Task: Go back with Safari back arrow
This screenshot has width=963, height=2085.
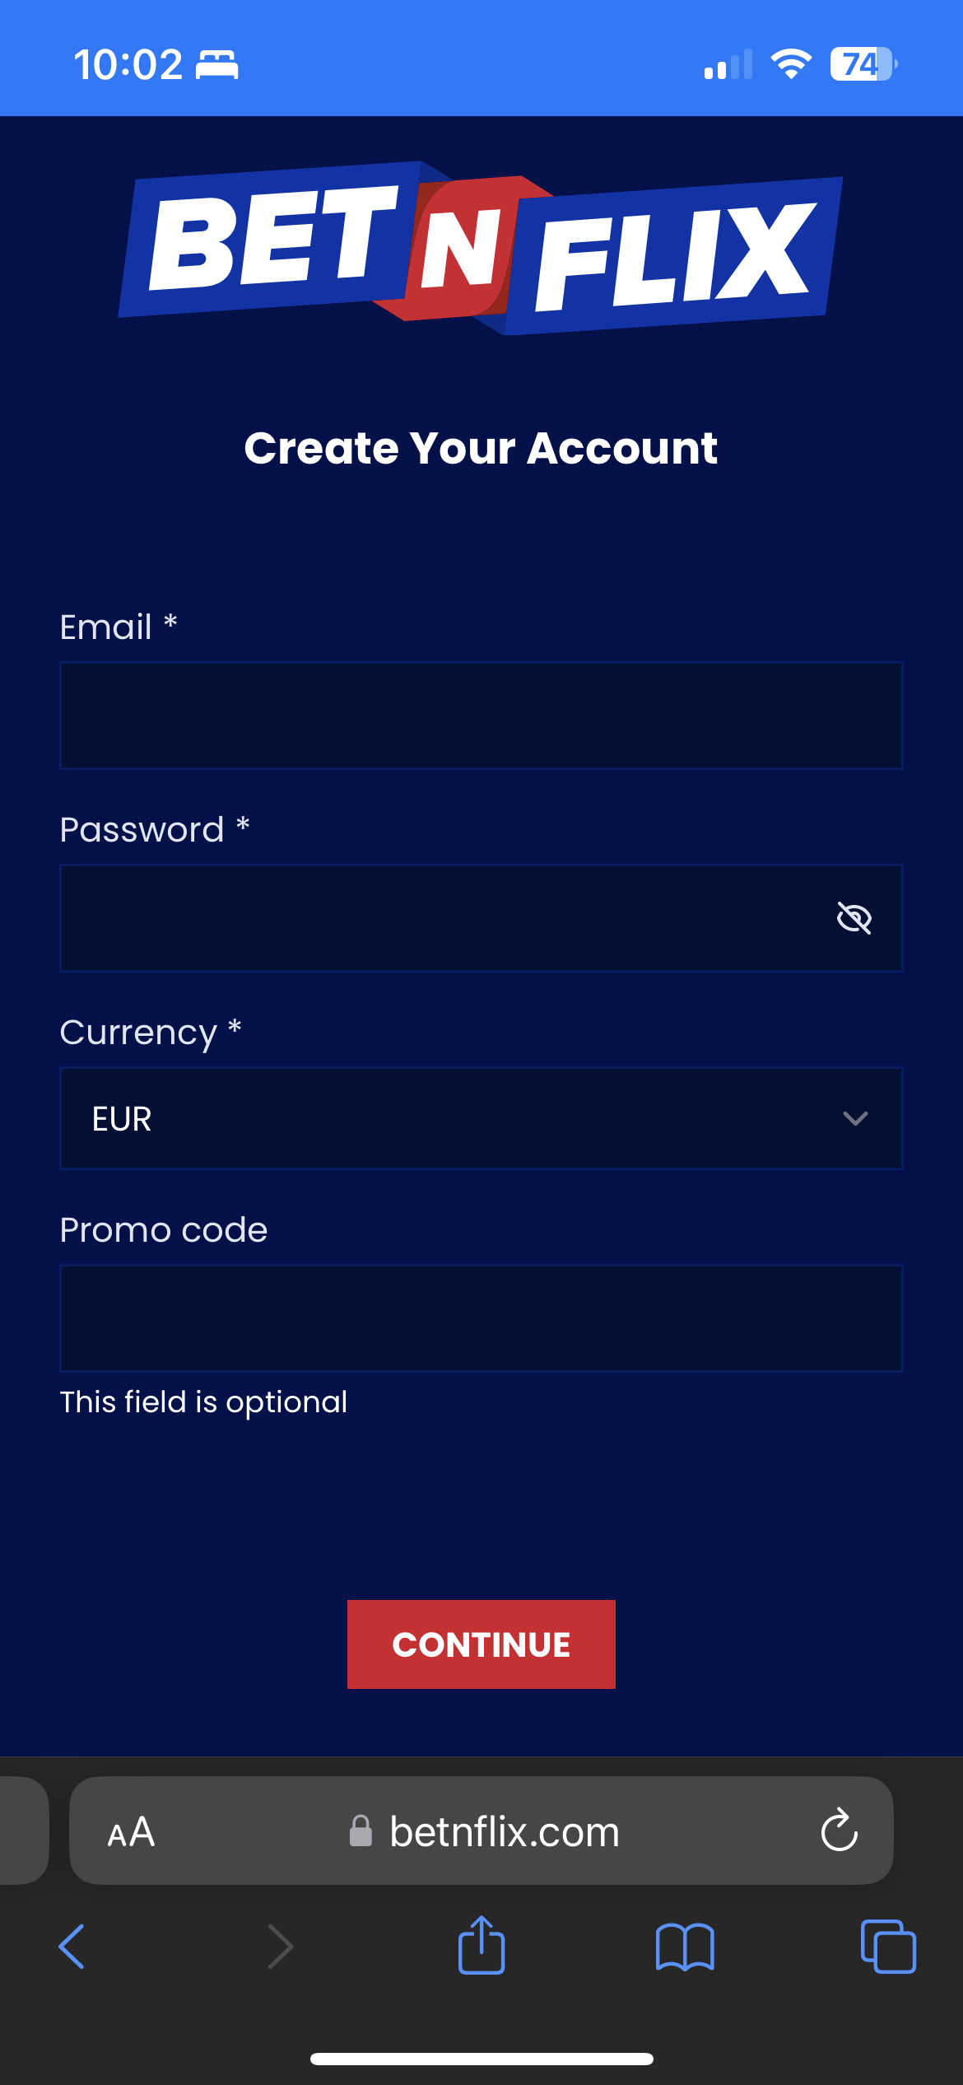Action: tap(72, 1947)
